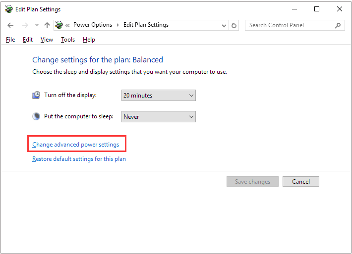Expand the 'Turn off the display' dropdown
The width and height of the screenshot is (352, 254).
191,96
